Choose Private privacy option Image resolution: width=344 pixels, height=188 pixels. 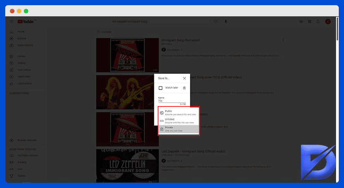click(179, 129)
